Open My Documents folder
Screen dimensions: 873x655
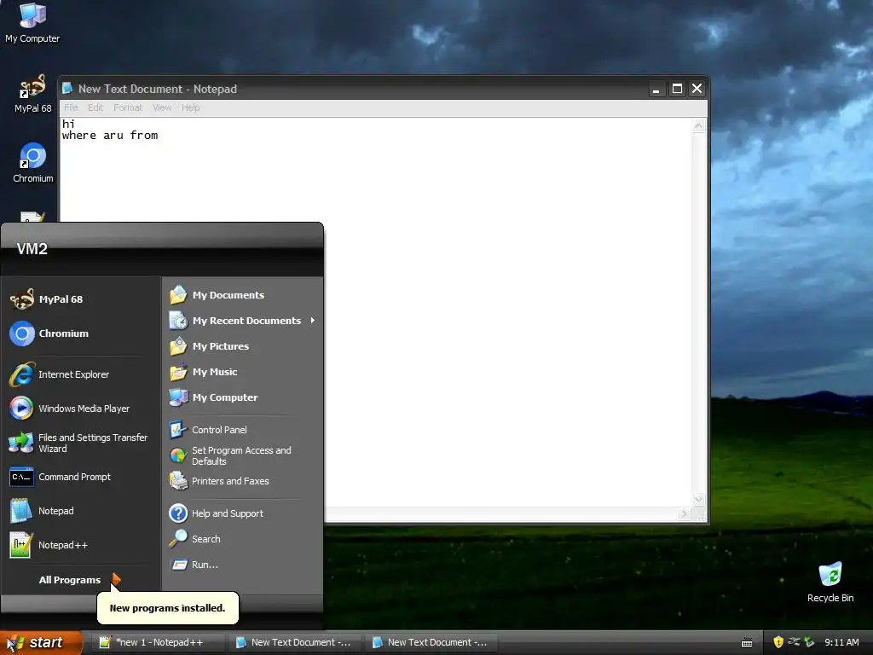[x=242, y=295]
